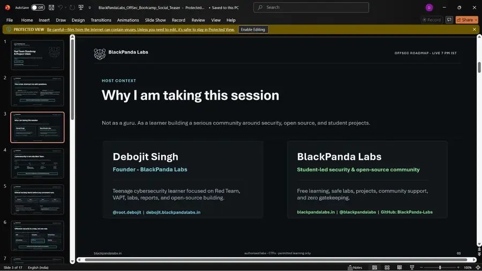
Task: Start Slide Show from status bar icon
Action: [x=412, y=268]
